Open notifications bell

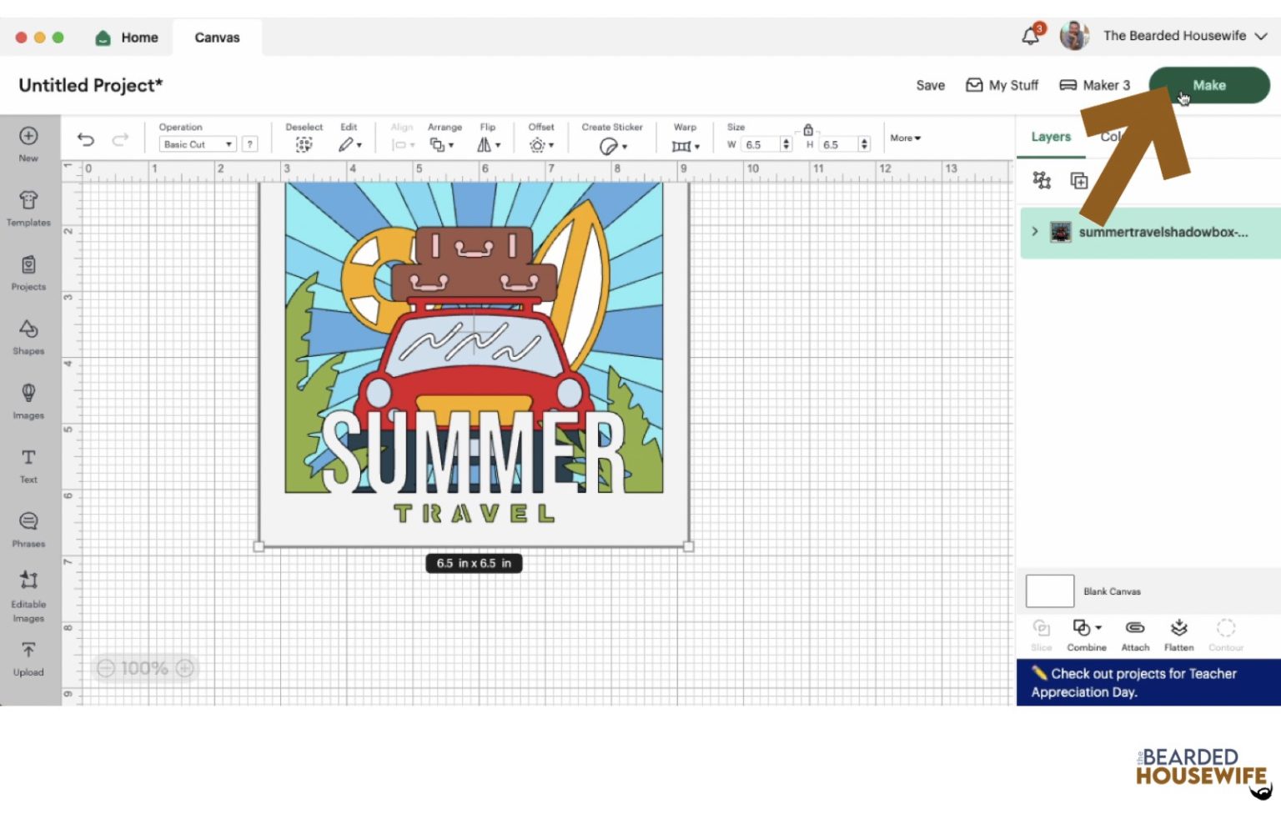[1031, 36]
